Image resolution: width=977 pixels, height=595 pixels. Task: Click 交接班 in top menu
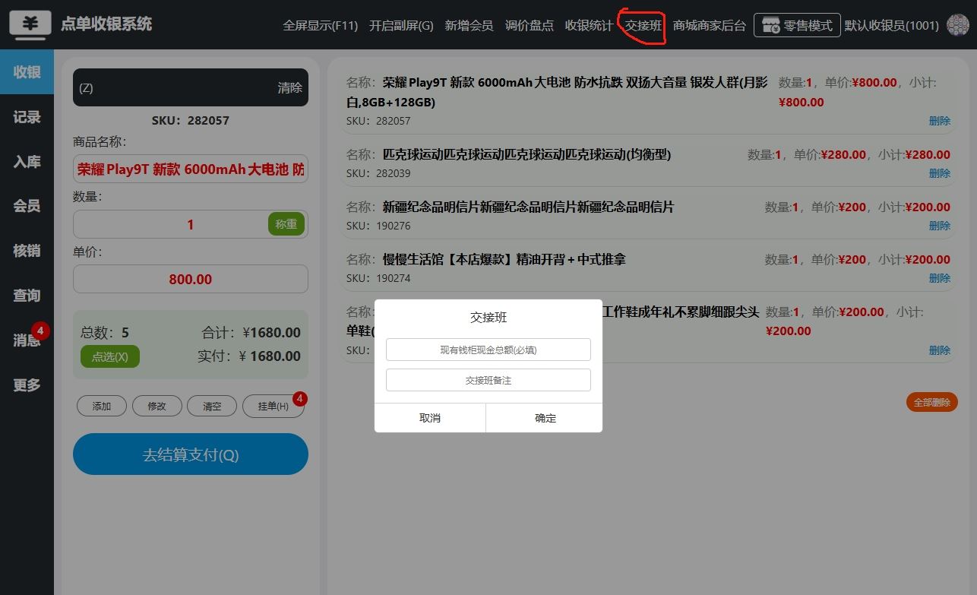(x=643, y=25)
